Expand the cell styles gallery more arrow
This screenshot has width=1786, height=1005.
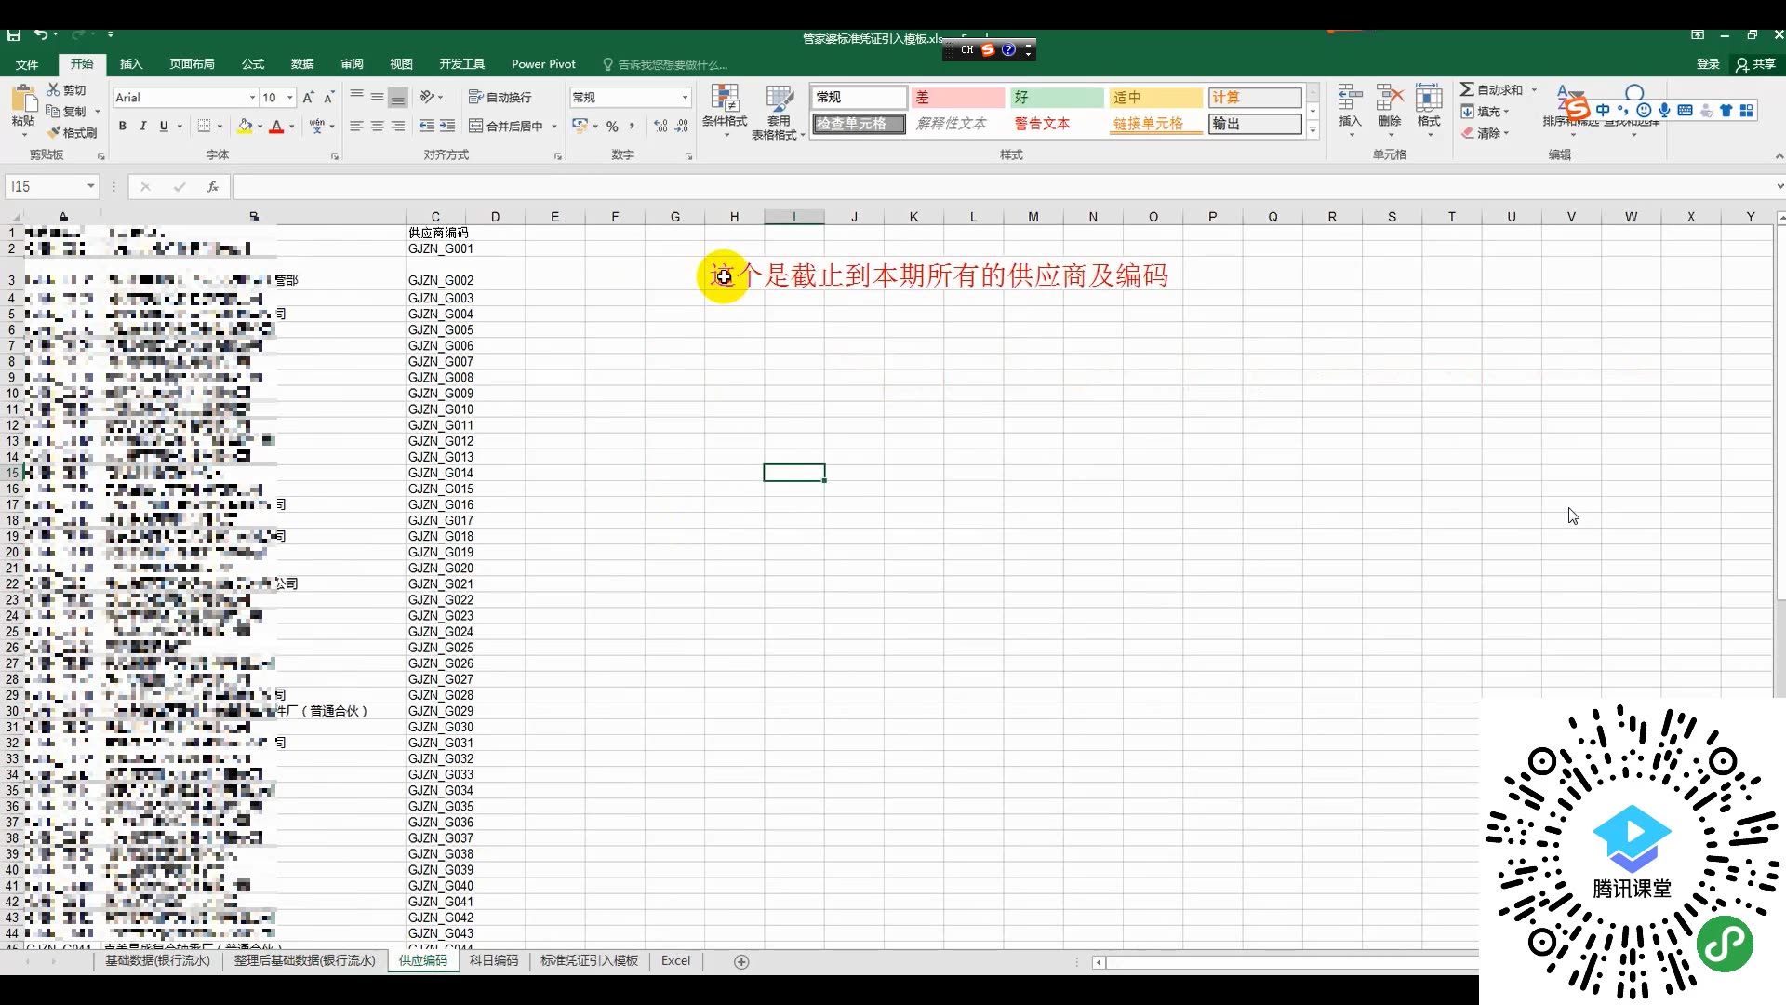(1313, 130)
